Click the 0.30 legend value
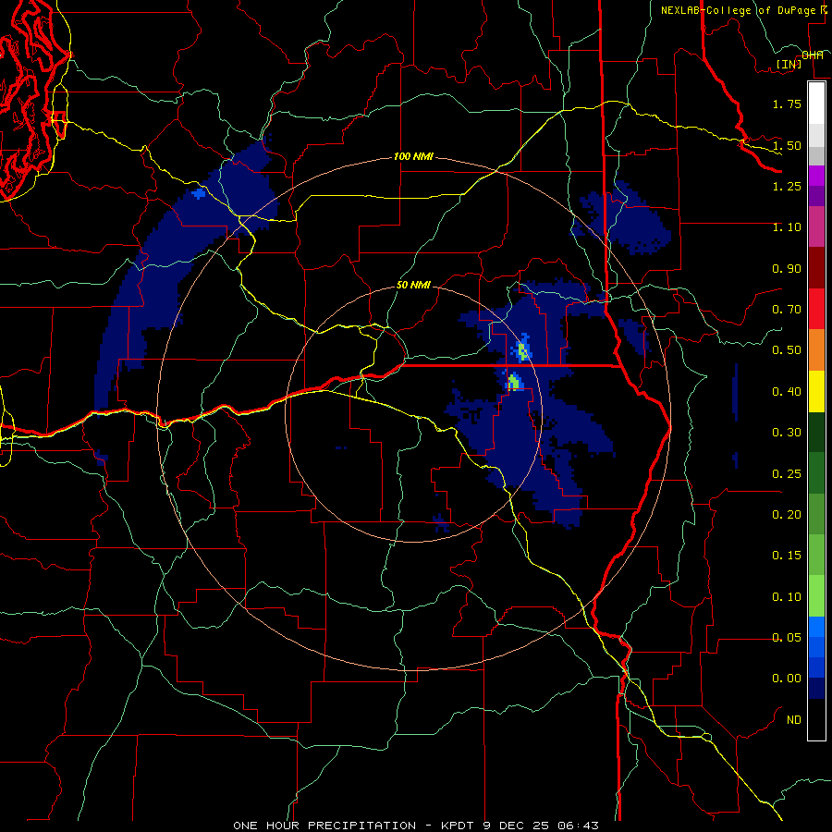 tap(787, 433)
